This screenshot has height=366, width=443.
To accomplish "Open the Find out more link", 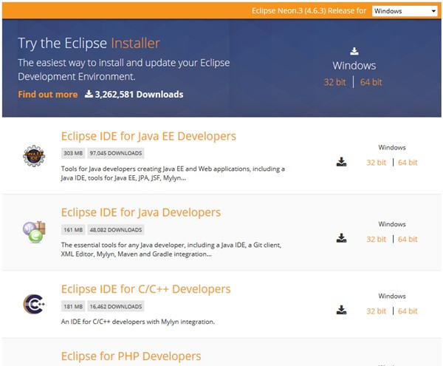I will click(48, 94).
